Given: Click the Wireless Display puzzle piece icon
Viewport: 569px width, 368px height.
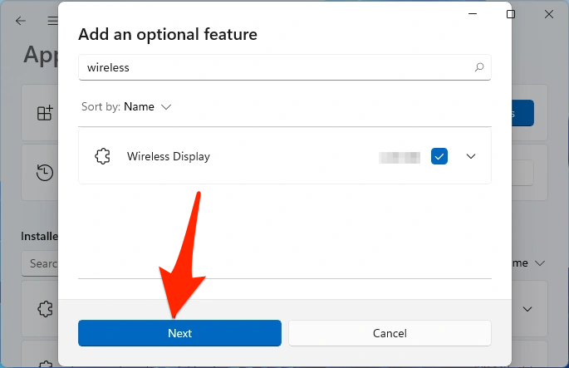Looking at the screenshot, I should tap(103, 156).
